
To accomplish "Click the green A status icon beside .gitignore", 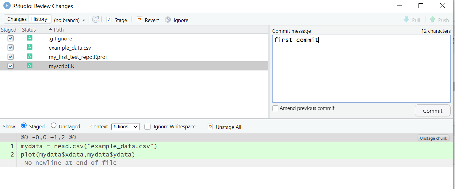I will pyautogui.click(x=29, y=38).
